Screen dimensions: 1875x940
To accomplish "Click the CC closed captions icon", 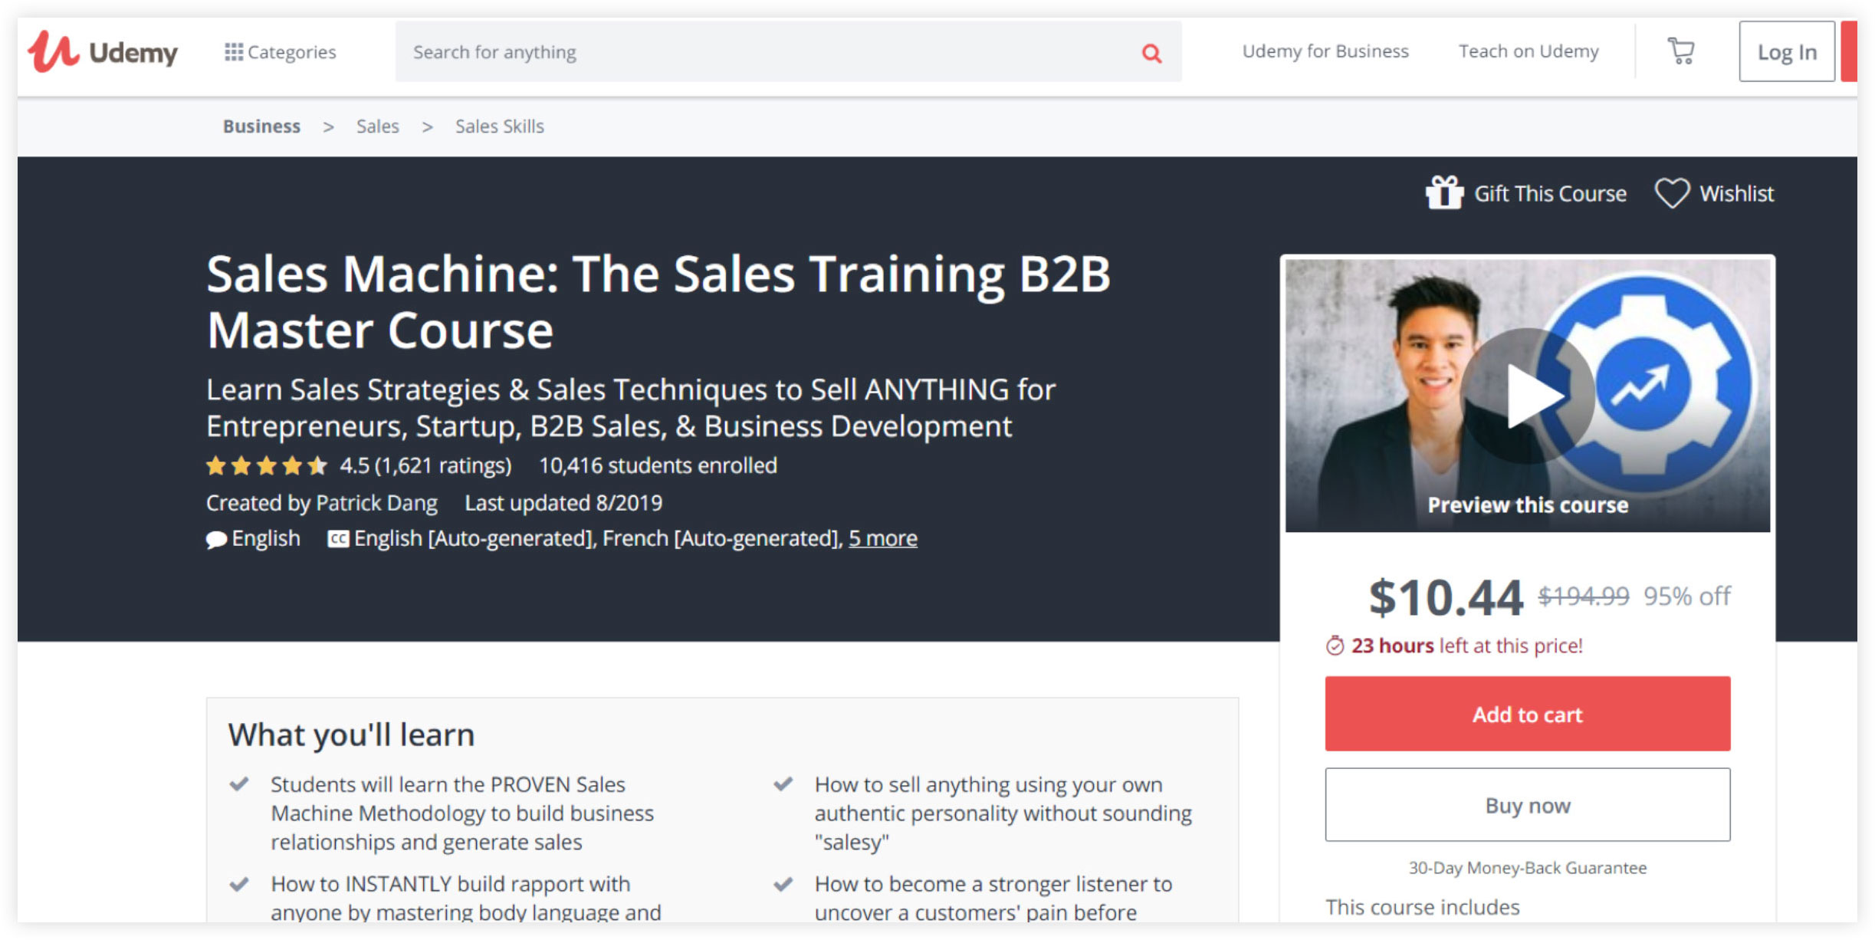I will click(338, 539).
